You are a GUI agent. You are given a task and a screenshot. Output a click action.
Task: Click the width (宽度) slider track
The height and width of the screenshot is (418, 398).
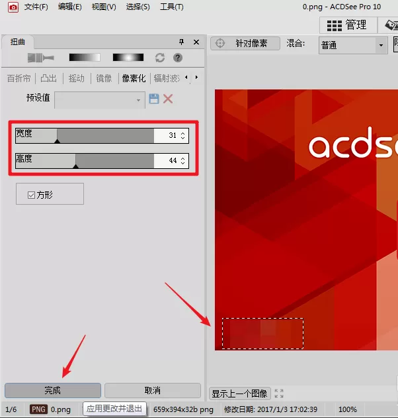[x=85, y=136]
